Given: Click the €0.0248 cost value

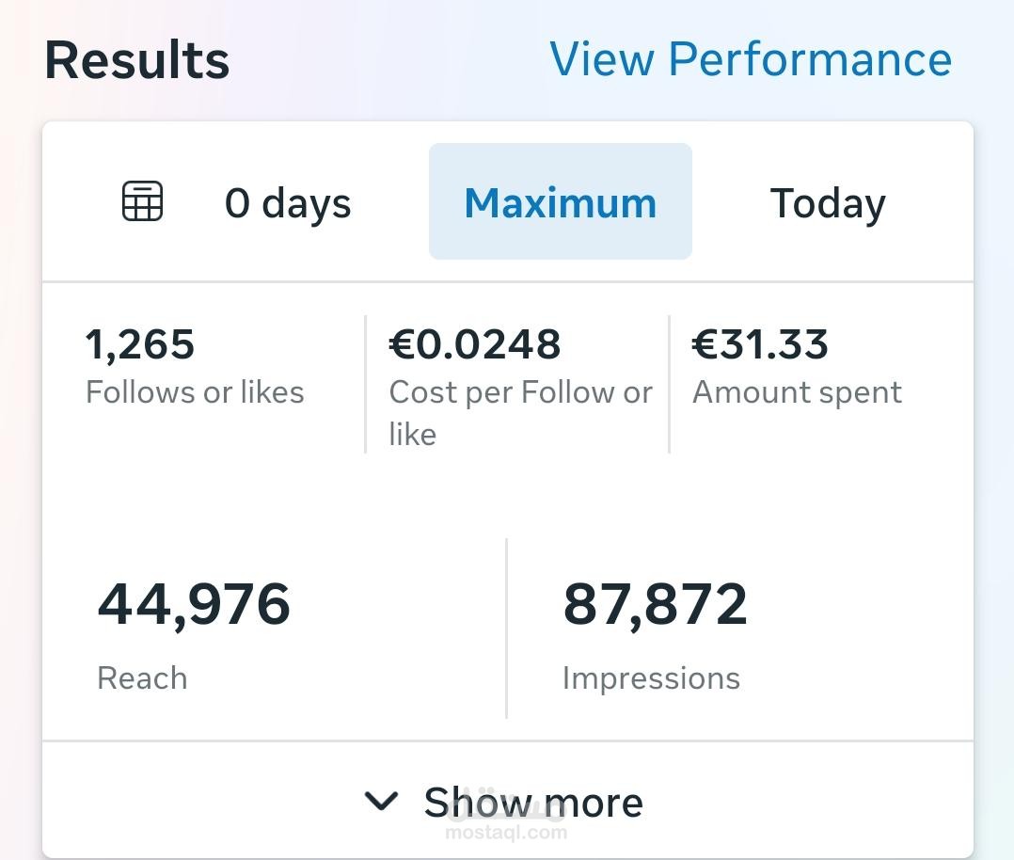Looking at the screenshot, I should pos(475,344).
